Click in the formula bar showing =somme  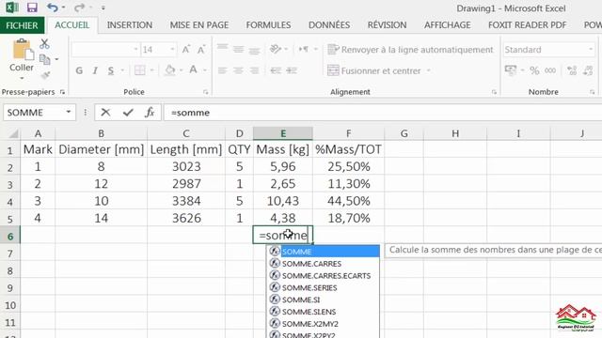[x=383, y=113]
